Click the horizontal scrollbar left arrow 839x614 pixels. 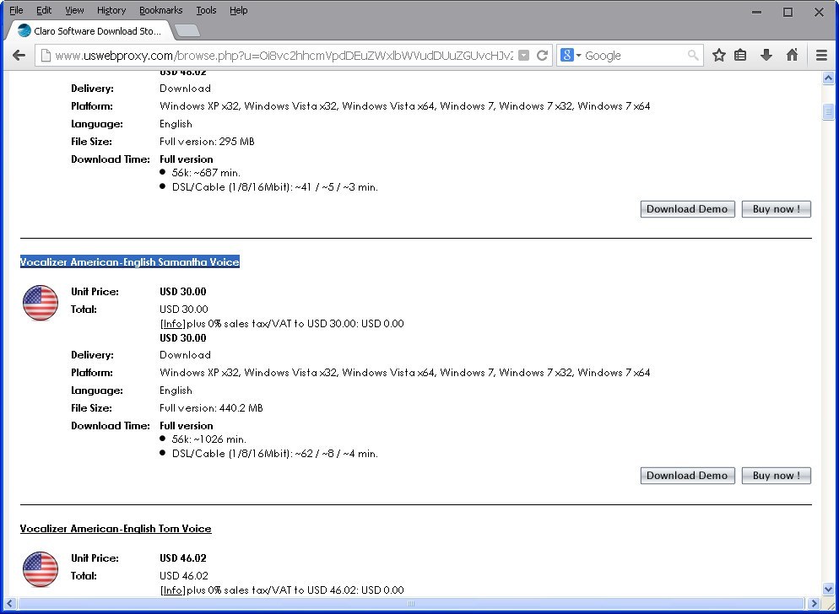pyautogui.click(x=9, y=603)
